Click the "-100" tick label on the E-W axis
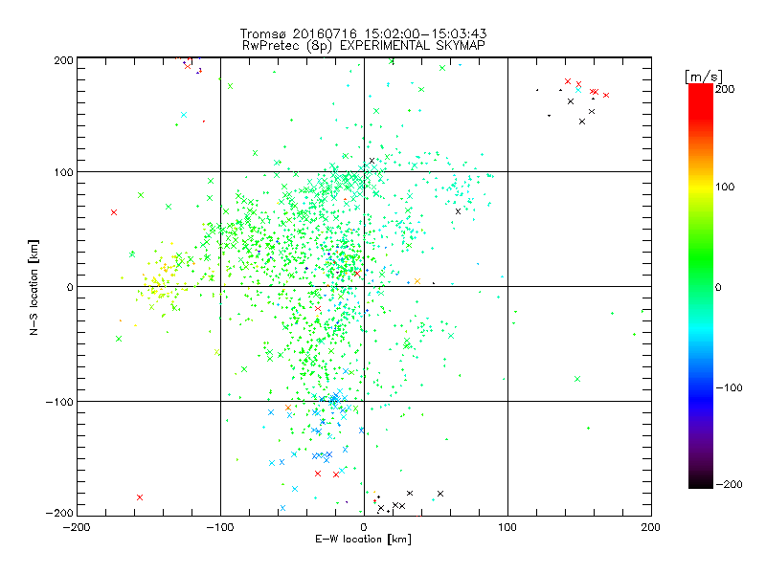Screen dimensions: 766x574 tap(220, 527)
